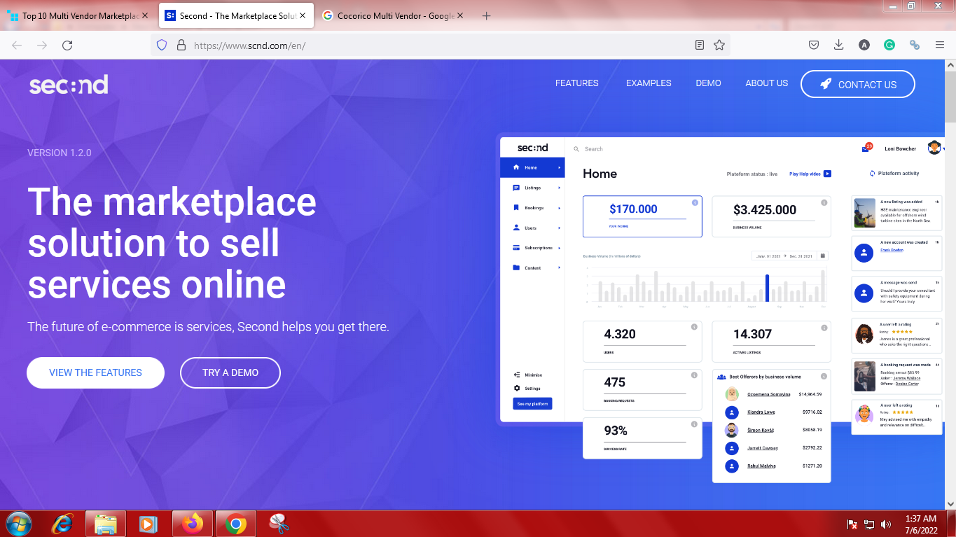Open the DEMO menu item
The image size is (956, 537).
click(708, 83)
